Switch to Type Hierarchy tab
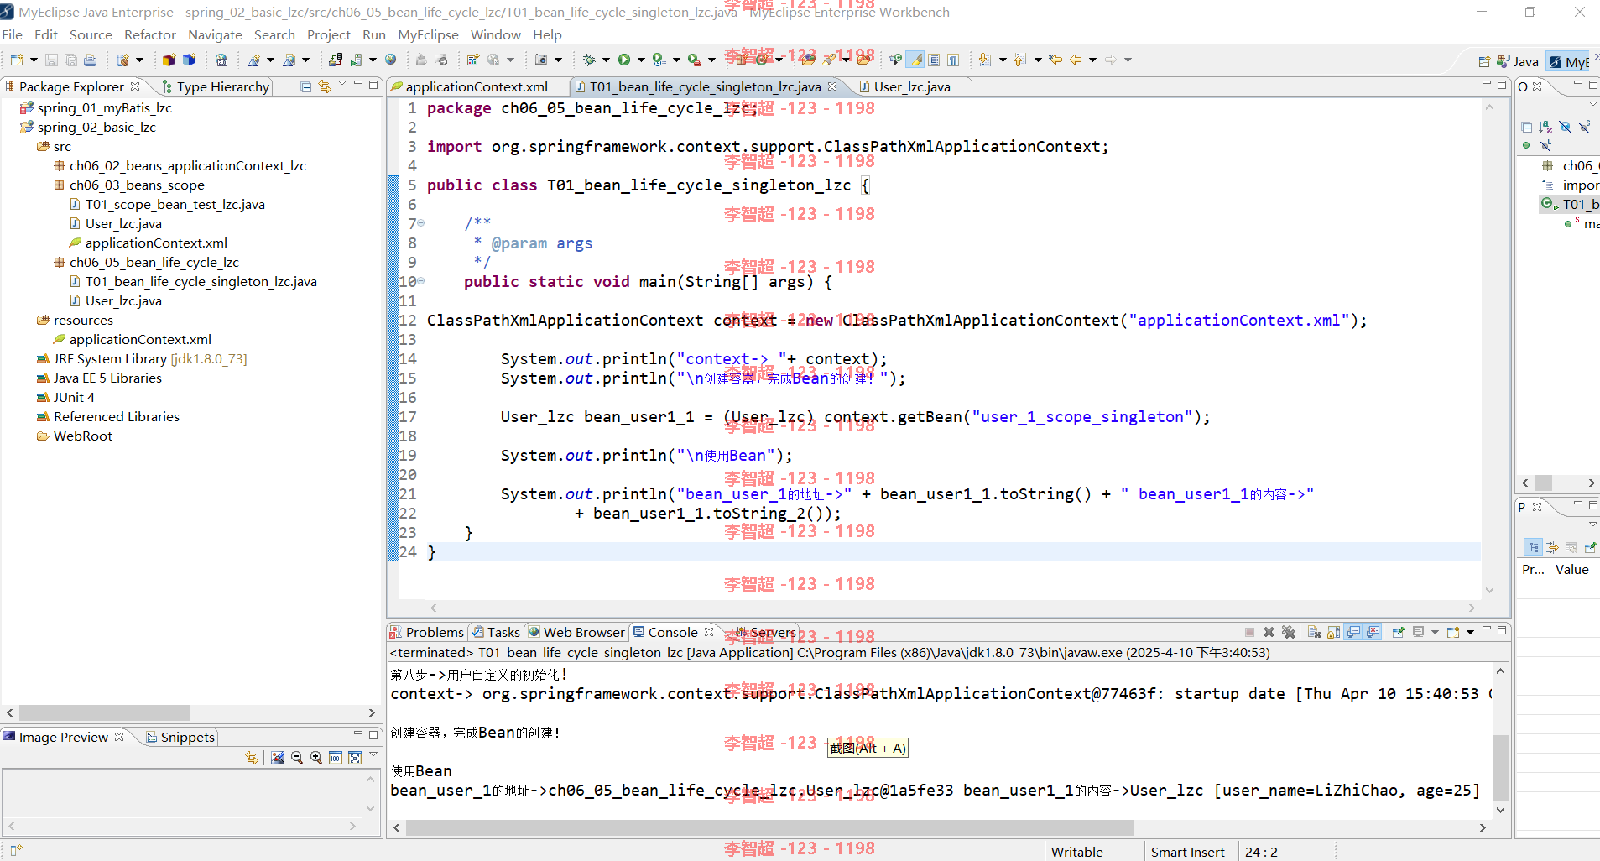 coord(215,86)
